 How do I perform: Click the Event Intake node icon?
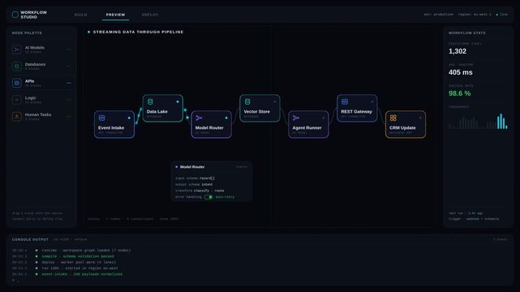point(102,118)
